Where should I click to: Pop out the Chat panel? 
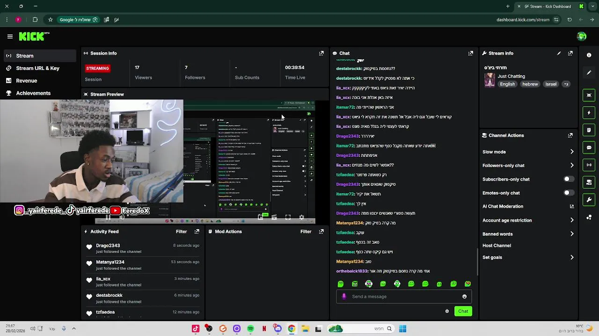coord(471,53)
